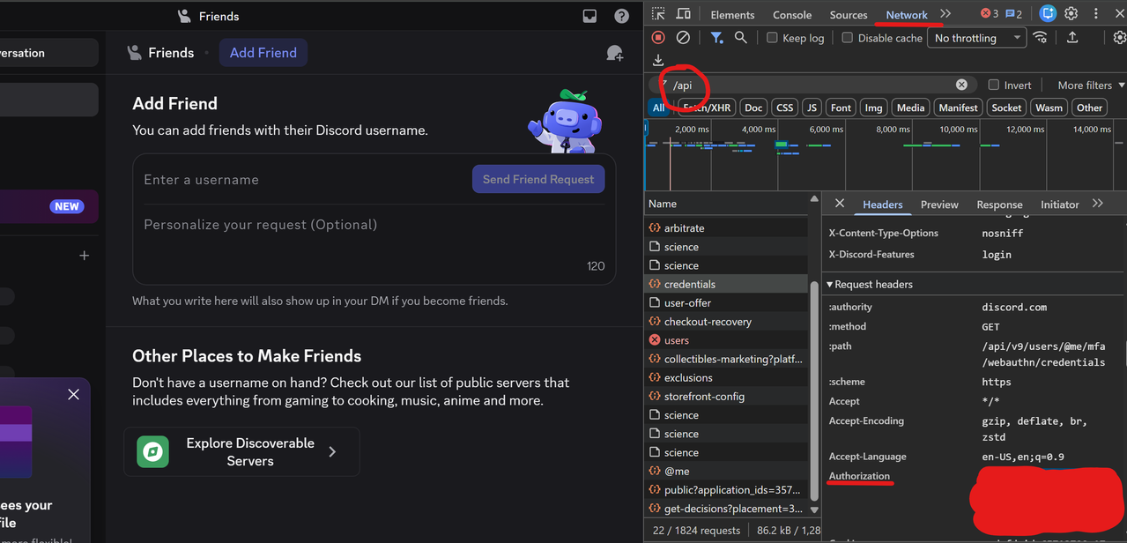Filter requests by JS

(x=812, y=108)
